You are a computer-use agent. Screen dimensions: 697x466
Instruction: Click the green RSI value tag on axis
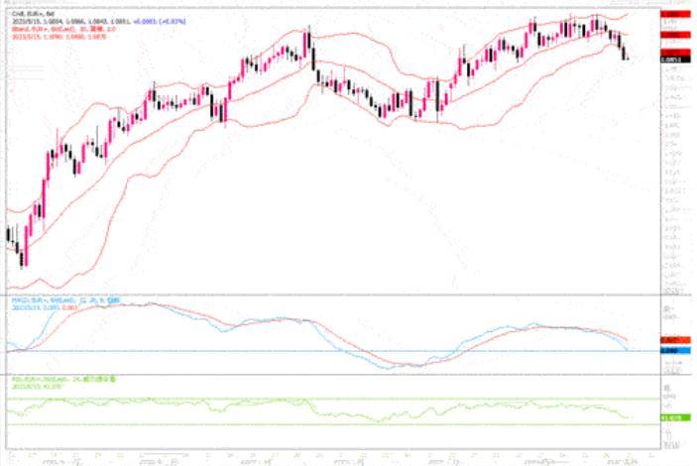(x=670, y=418)
